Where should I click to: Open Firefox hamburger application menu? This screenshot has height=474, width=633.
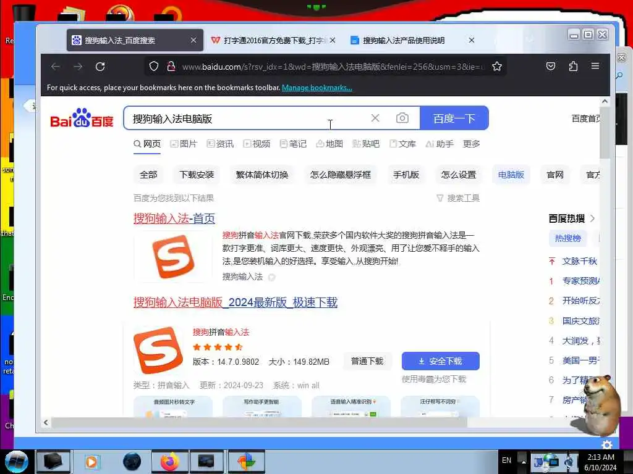pos(595,66)
